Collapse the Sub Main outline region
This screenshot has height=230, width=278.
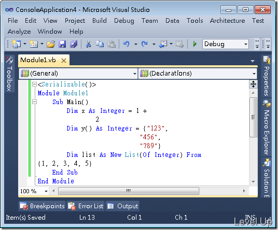point(34,102)
